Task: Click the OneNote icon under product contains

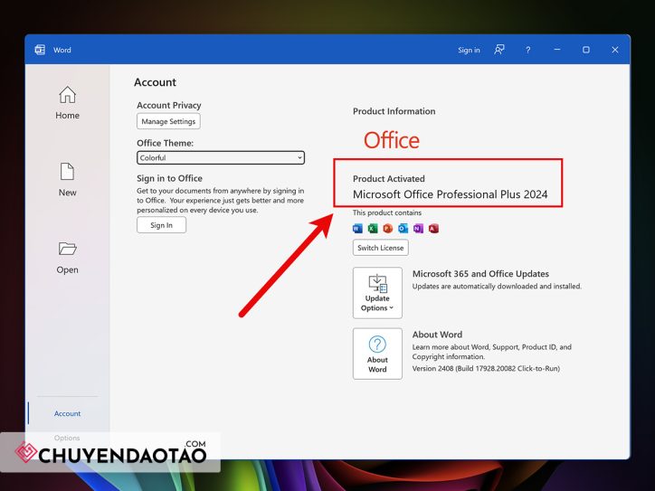Action: [x=418, y=229]
